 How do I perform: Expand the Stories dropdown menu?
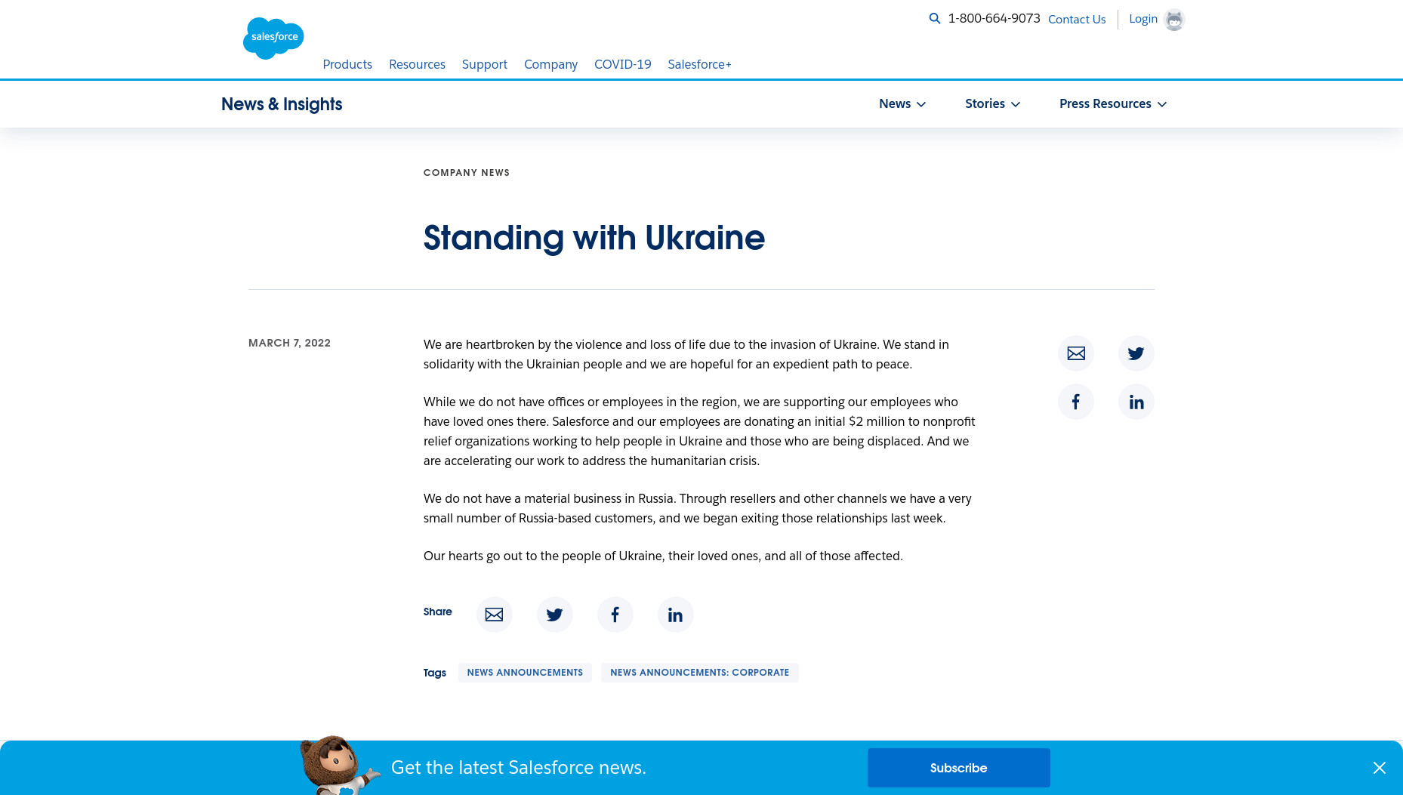click(993, 104)
